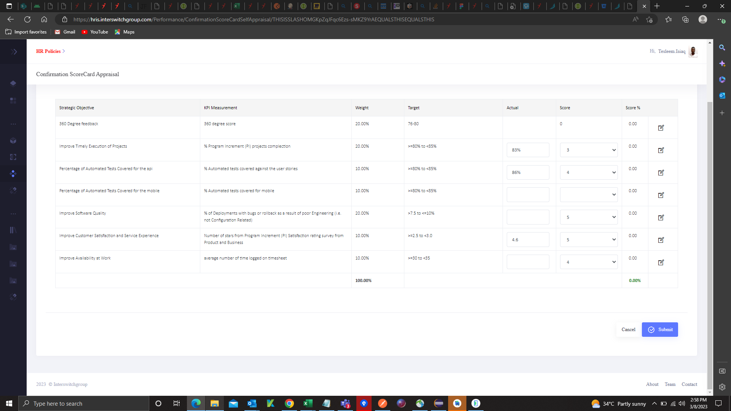Click the Contact footer link
731x411 pixels.
pos(689,384)
